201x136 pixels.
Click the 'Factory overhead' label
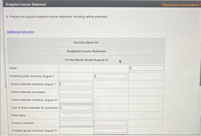click(x=23, y=123)
